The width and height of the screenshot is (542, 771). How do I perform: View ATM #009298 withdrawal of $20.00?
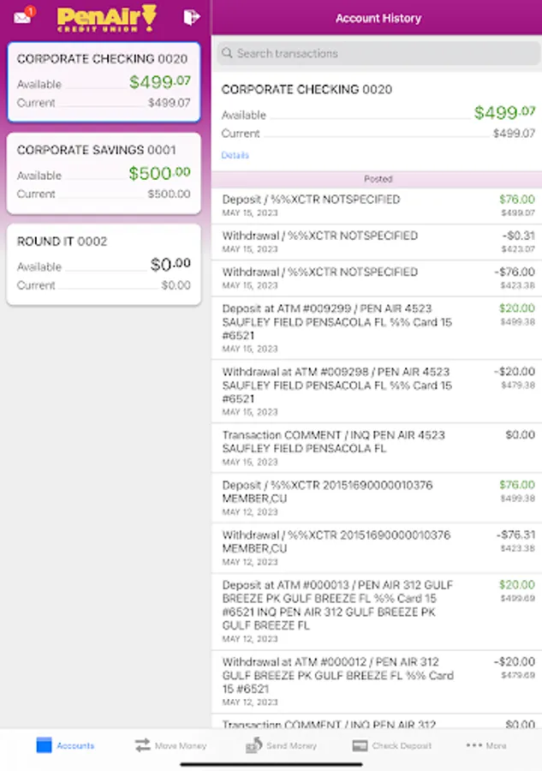coord(377,391)
